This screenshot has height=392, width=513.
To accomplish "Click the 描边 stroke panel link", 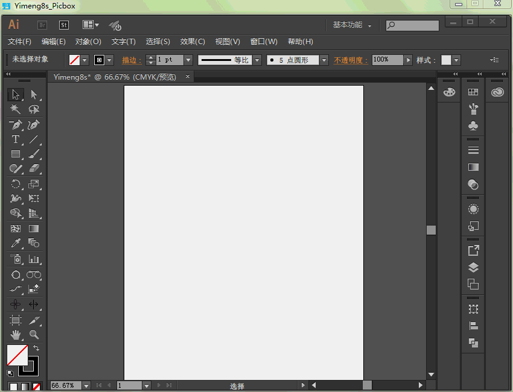I will pos(130,60).
